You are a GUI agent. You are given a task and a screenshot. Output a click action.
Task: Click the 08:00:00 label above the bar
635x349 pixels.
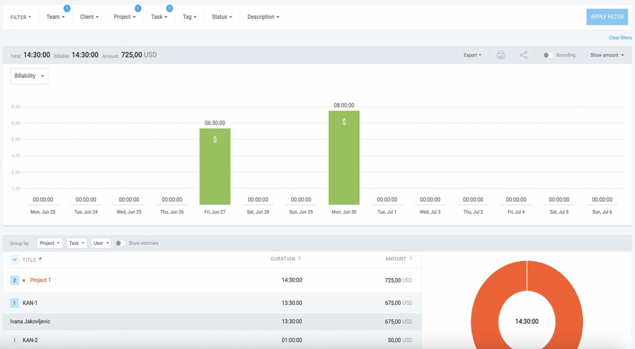click(344, 105)
